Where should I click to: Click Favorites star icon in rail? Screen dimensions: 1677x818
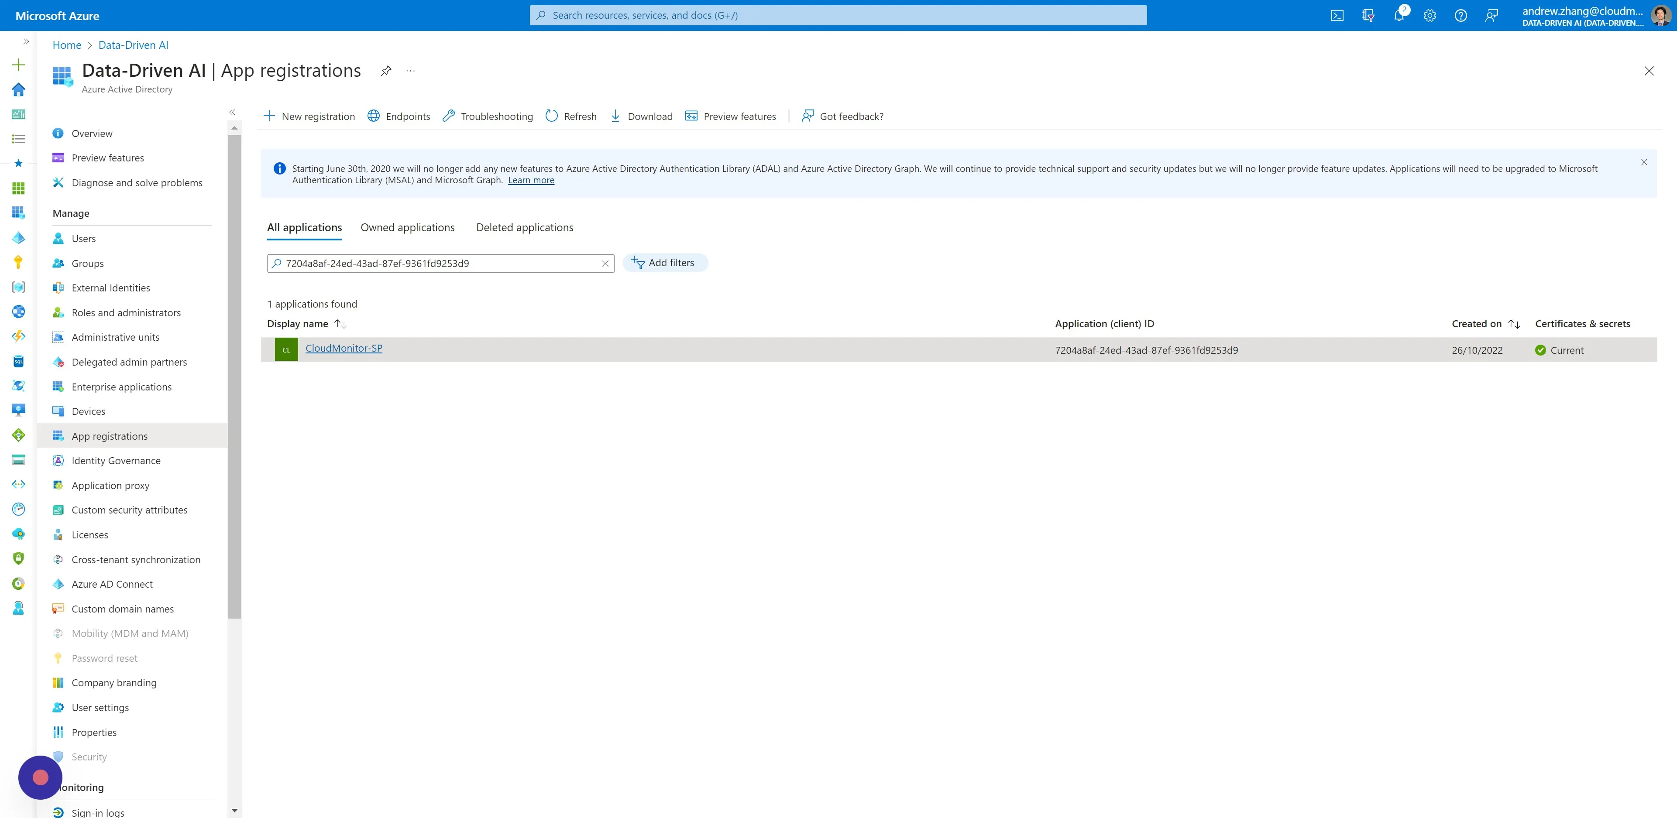pos(18,163)
